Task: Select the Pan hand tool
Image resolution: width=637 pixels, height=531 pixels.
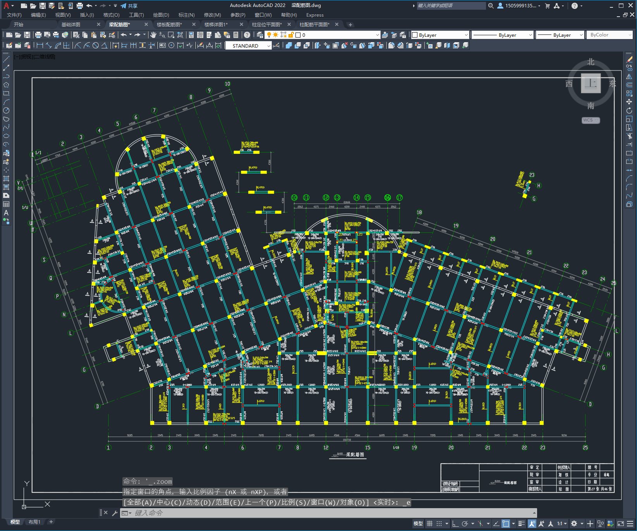Action: (x=153, y=35)
